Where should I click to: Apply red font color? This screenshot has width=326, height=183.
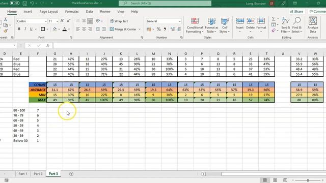click(65, 29)
